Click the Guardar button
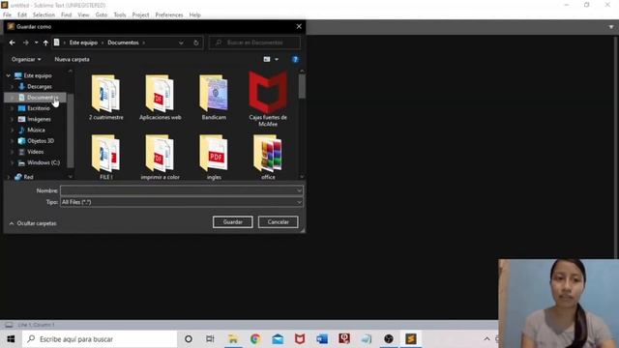Viewport: 619px width, 348px height. 232,222
